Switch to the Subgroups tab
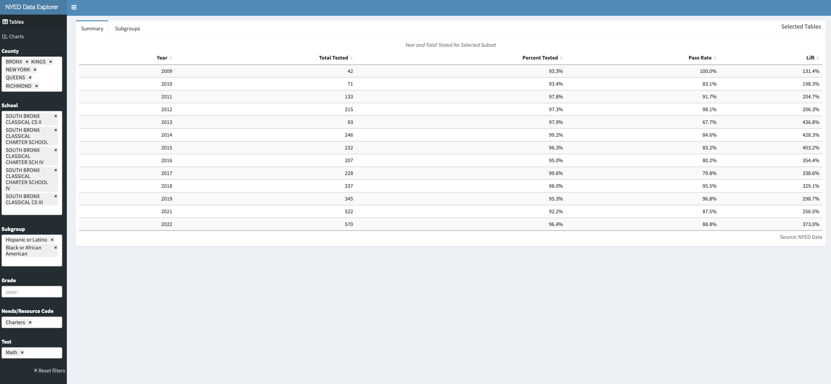831x384 pixels. pyautogui.click(x=128, y=28)
